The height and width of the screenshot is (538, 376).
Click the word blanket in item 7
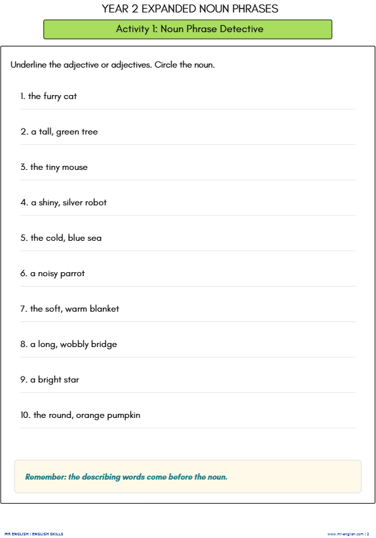click(x=104, y=309)
